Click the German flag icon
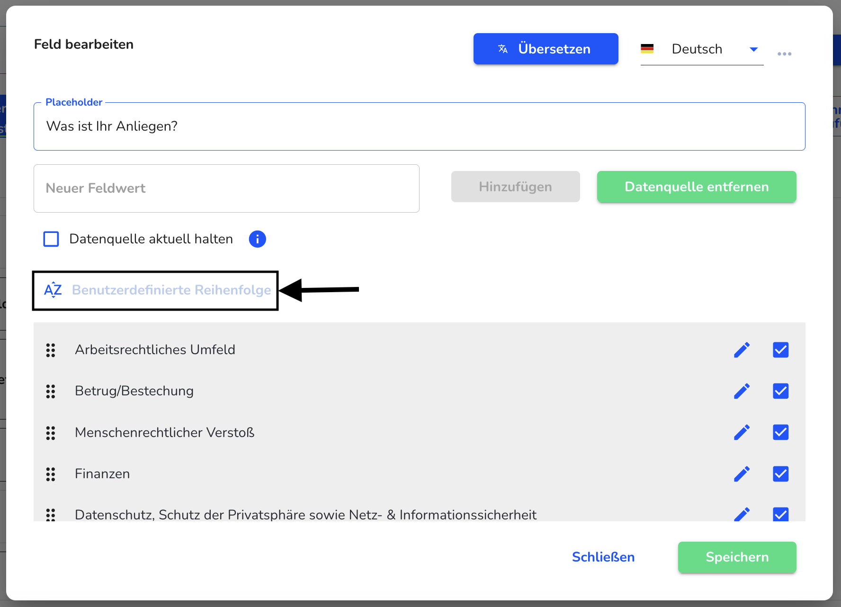This screenshot has height=607, width=841. pyautogui.click(x=647, y=49)
